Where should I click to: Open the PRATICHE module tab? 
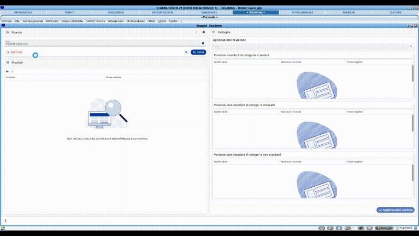pyautogui.click(x=349, y=12)
